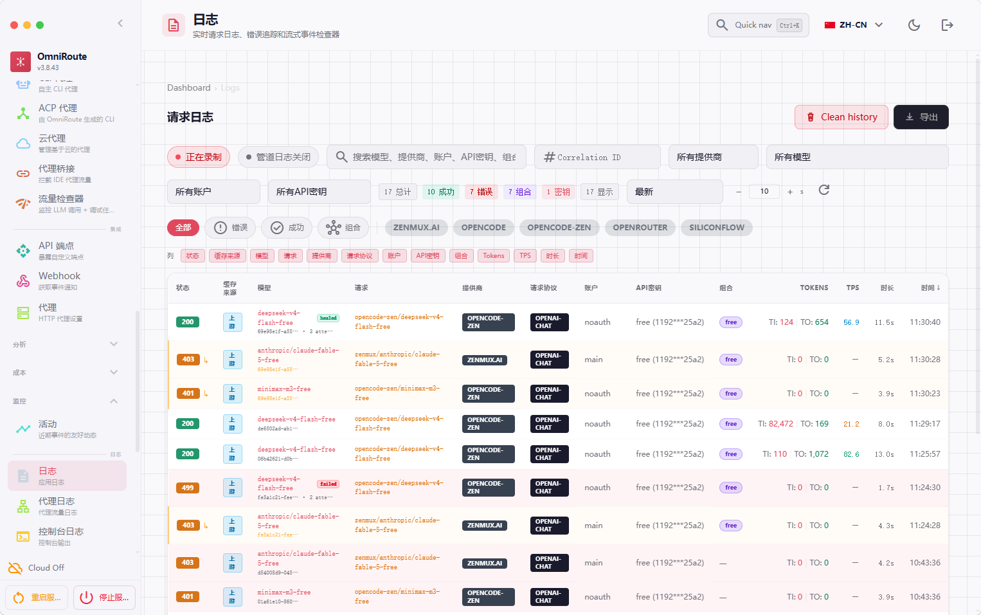
Task: Click the Correlation ID input field
Action: (597, 157)
